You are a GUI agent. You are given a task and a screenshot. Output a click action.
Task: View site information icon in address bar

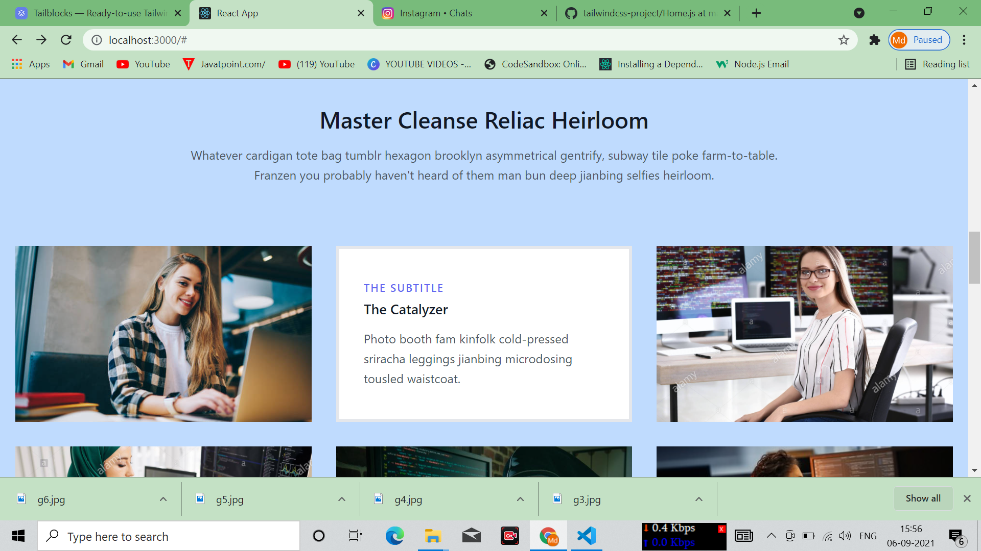(97, 40)
